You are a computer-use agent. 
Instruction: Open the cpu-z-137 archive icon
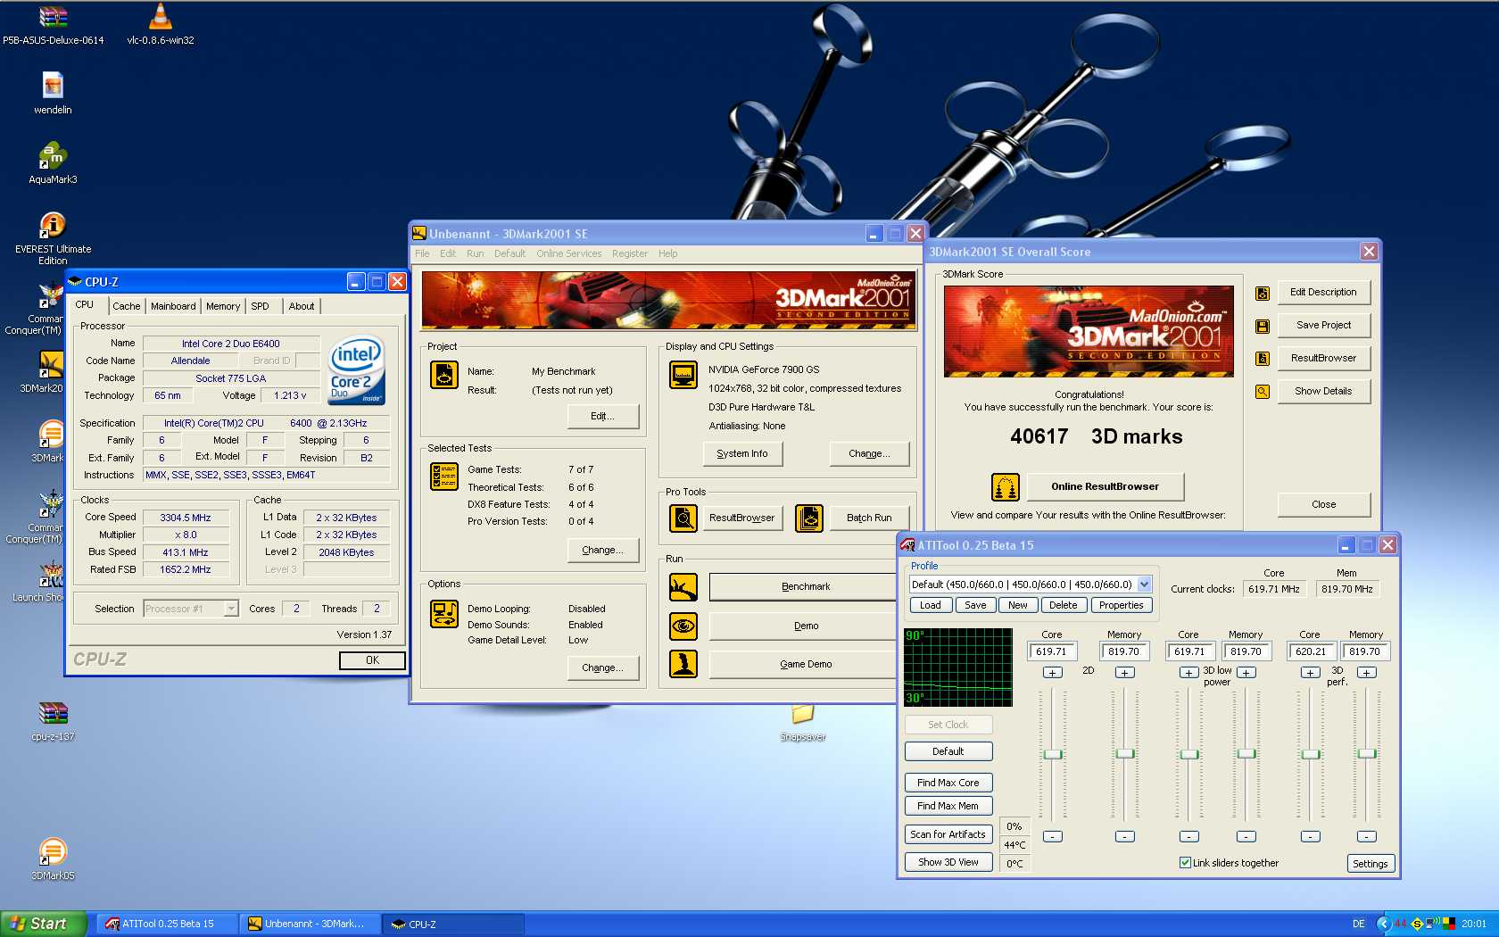tap(53, 713)
